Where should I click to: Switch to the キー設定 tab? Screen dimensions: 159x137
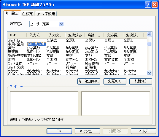click(x=12, y=13)
